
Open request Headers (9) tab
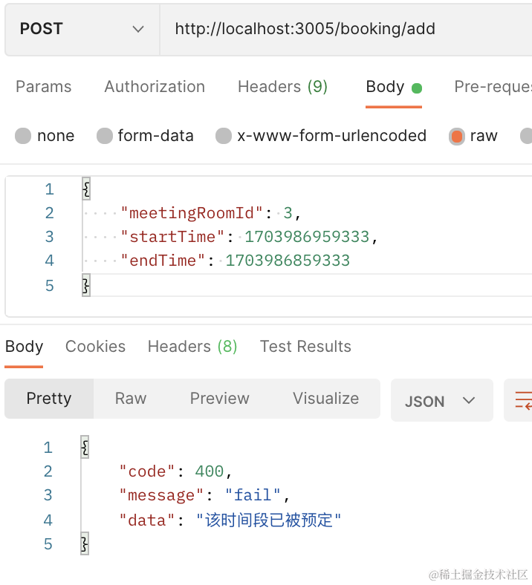282,87
